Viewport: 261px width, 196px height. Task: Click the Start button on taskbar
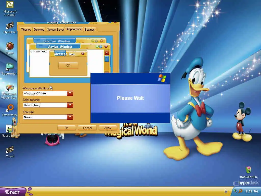(x=13, y=192)
